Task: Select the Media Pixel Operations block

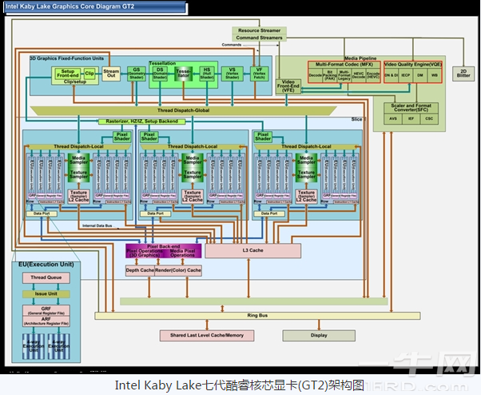Action: [182, 253]
